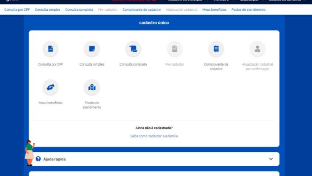Open the Consulta por CPF icon
312x176 pixels.
[50, 49]
